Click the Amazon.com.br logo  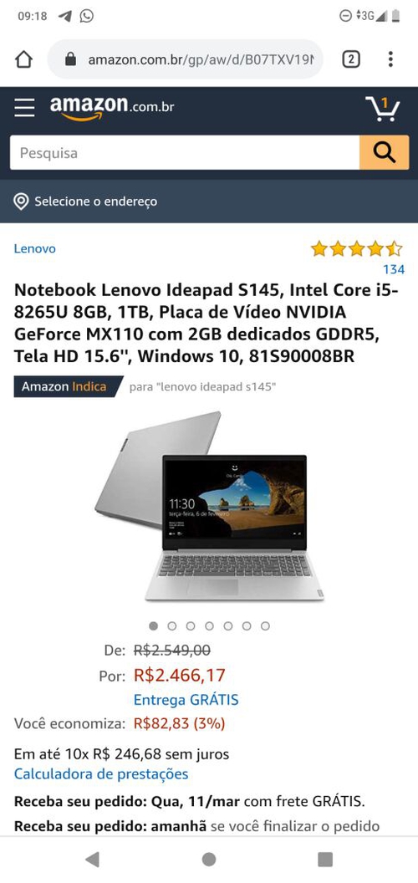(x=112, y=108)
